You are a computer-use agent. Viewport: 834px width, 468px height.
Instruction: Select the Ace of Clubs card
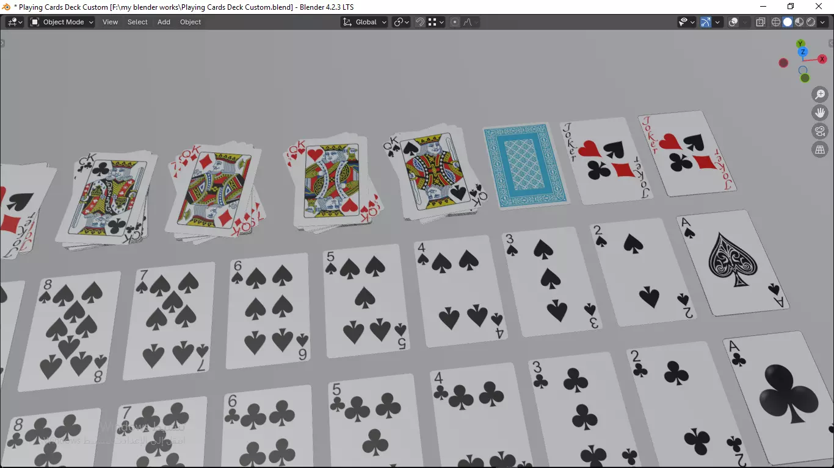pyautogui.click(x=779, y=399)
